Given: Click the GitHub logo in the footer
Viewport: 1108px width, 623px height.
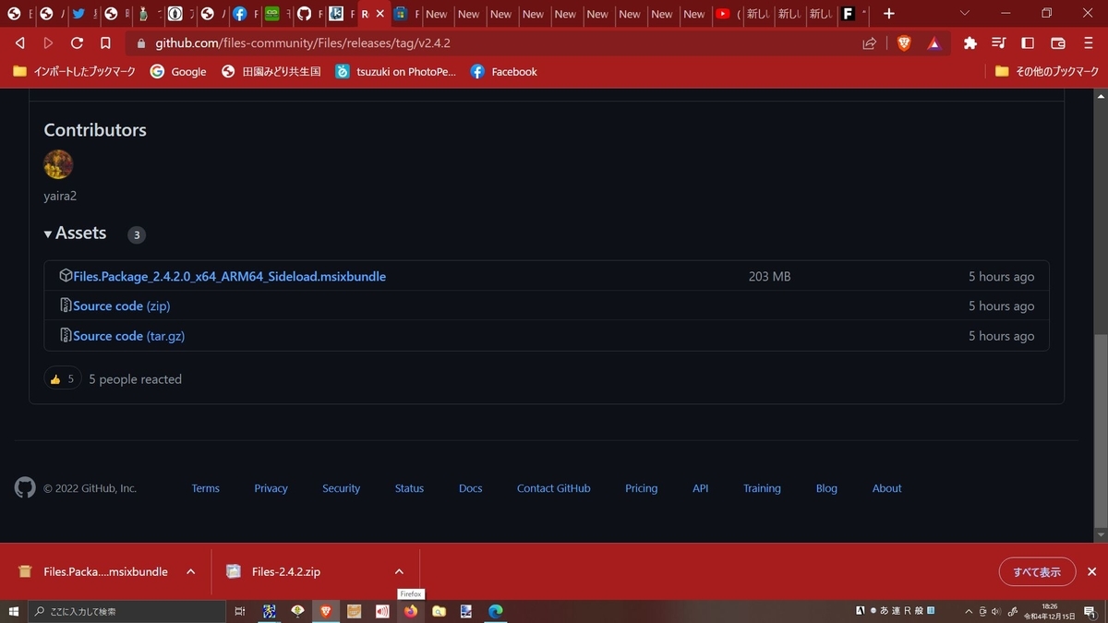Looking at the screenshot, I should click(25, 488).
